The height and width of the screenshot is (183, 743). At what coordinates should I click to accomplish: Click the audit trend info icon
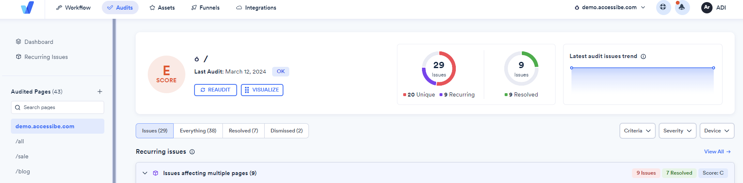pyautogui.click(x=643, y=56)
